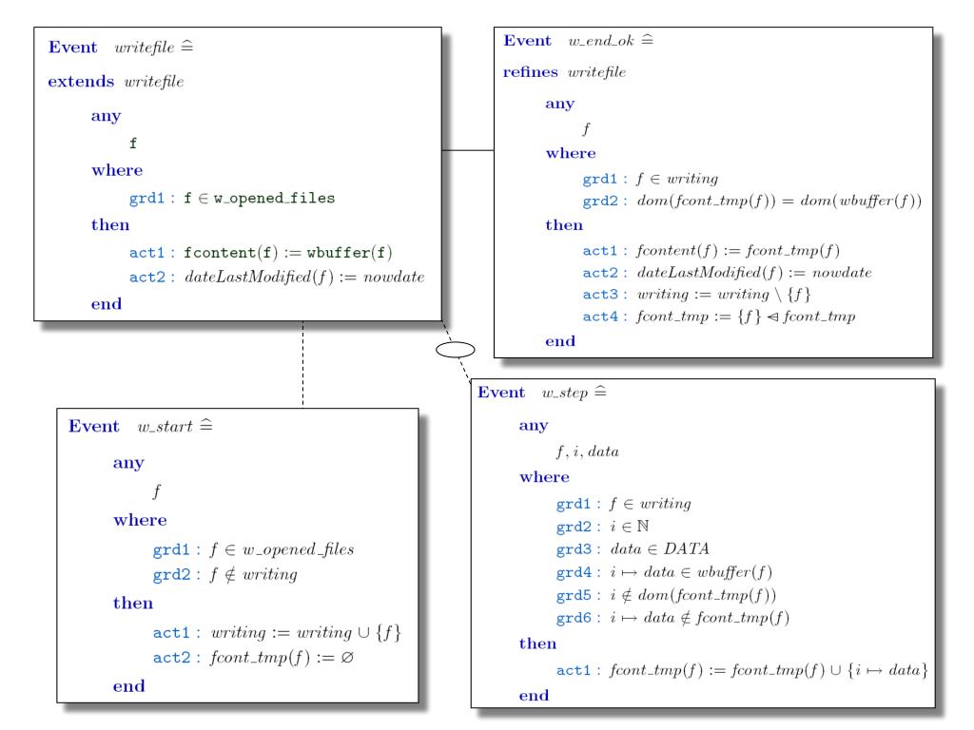974x730 pixels.
Task: Click grd1 'f ∈ writing' in w_end_ok event
Action: pyautogui.click(x=650, y=179)
